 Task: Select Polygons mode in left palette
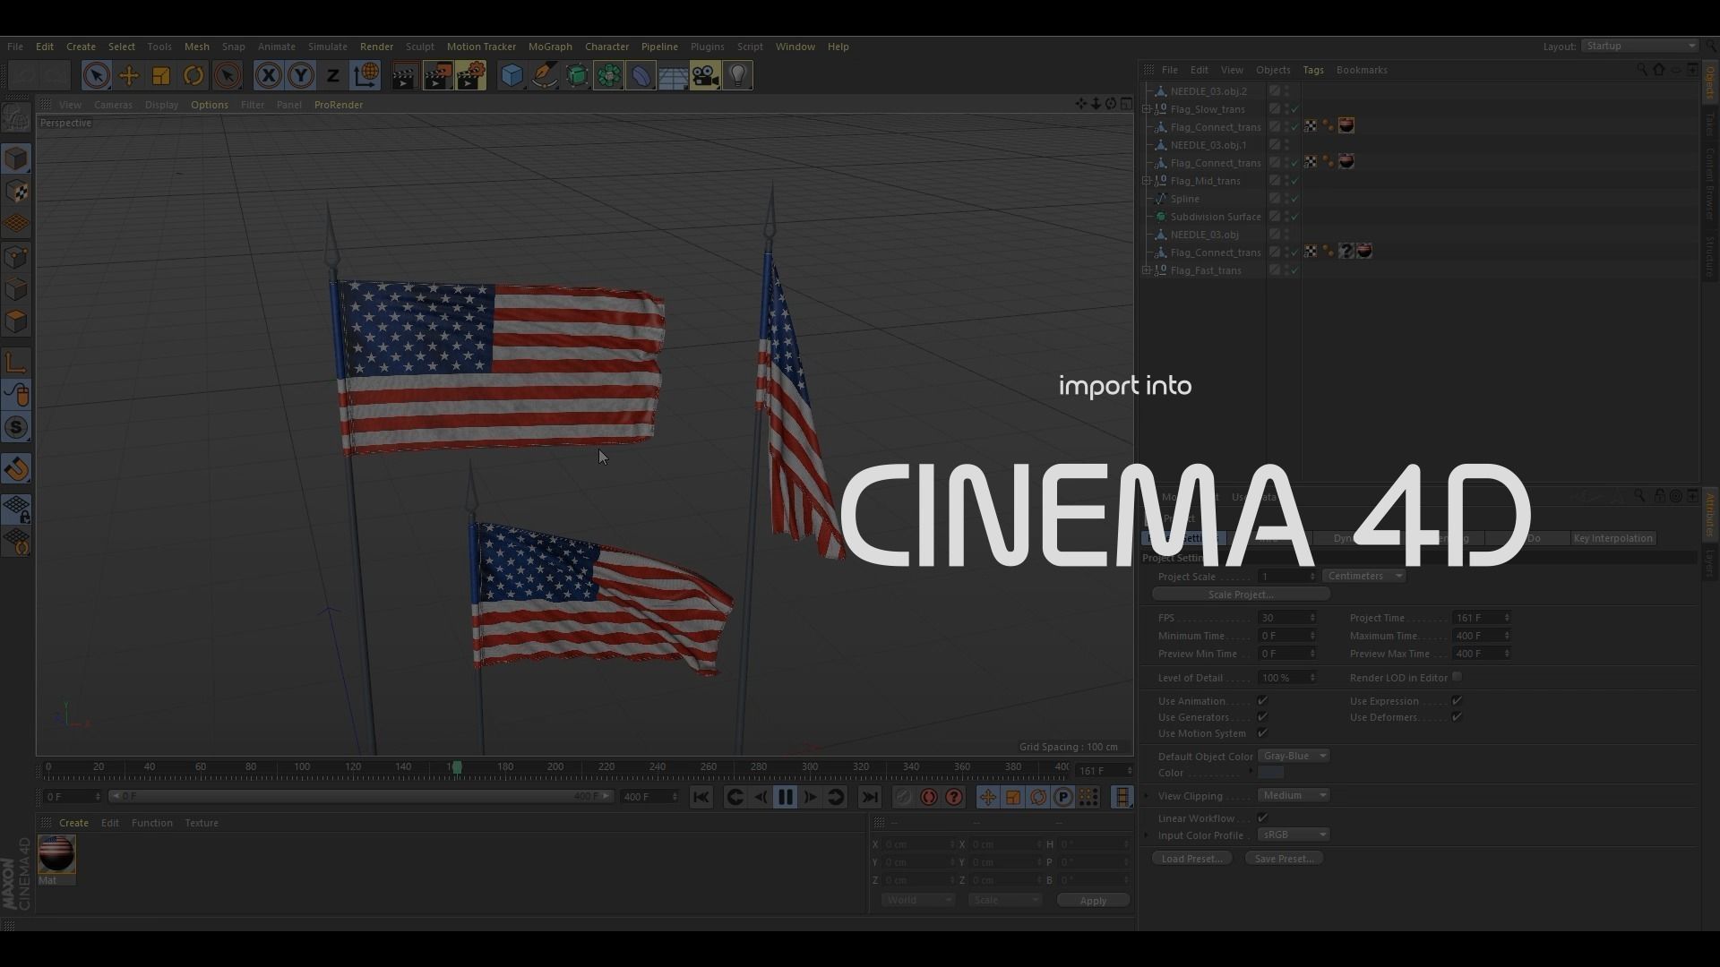[16, 321]
